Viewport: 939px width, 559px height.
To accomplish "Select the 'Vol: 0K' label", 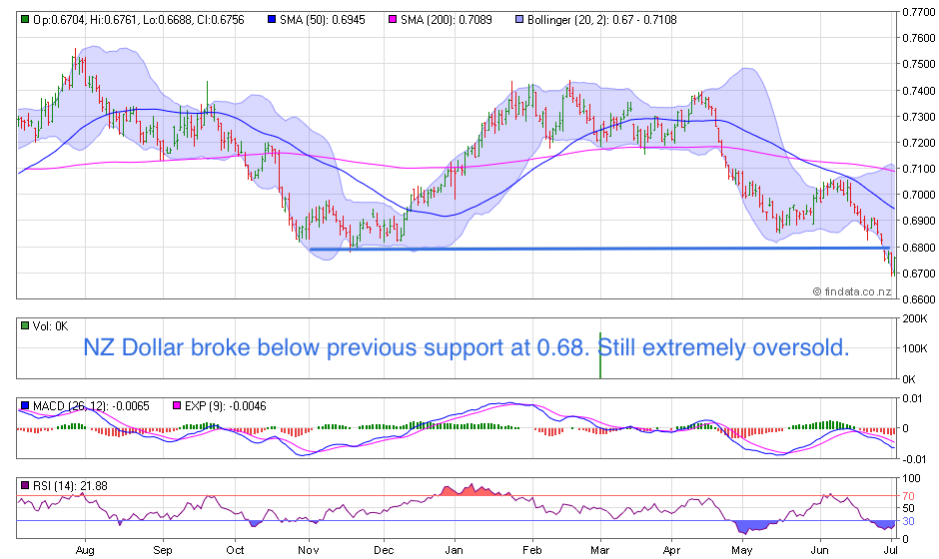I will pos(50,326).
